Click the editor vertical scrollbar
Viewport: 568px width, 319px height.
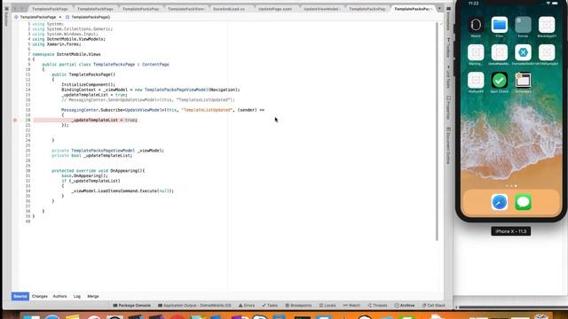tap(437, 132)
